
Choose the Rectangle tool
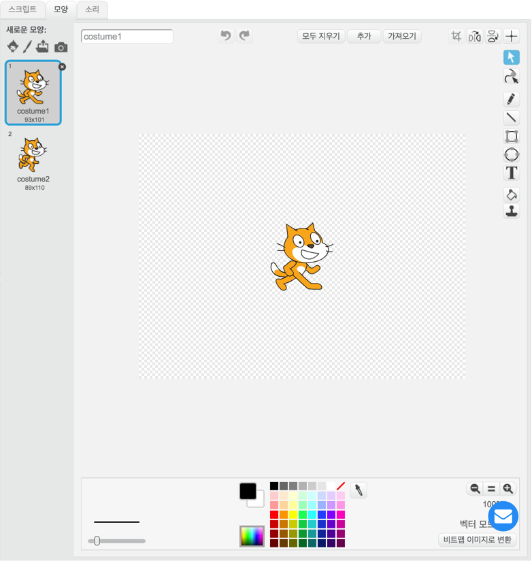tap(512, 136)
